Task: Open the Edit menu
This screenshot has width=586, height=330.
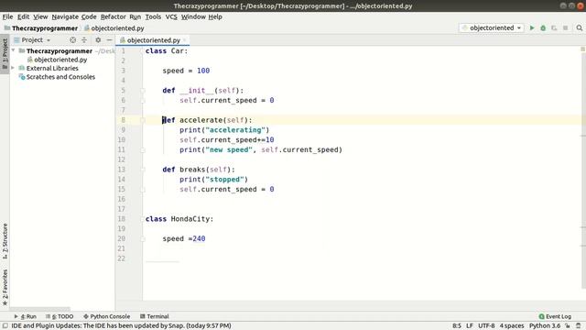Action: [23, 16]
